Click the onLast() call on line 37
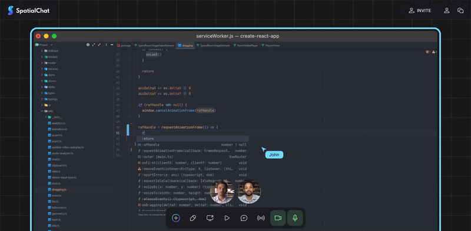471x231 pixels. (x=154, y=55)
